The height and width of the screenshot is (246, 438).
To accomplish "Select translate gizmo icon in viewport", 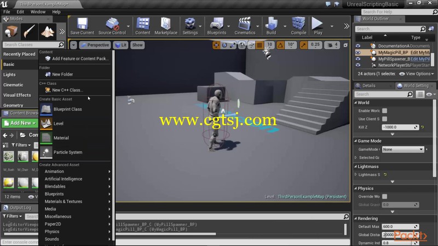I will pos(216,45).
